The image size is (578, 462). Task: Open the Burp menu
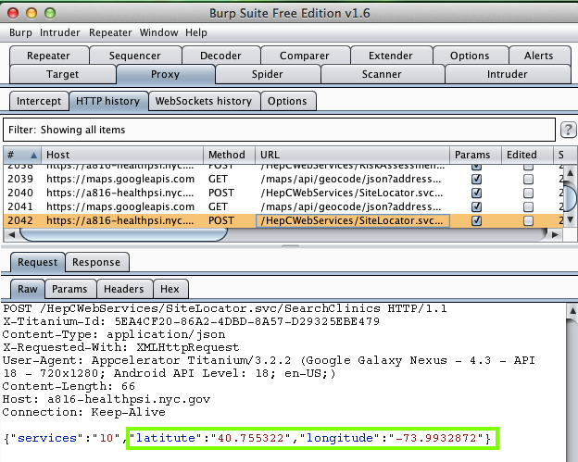(20, 32)
